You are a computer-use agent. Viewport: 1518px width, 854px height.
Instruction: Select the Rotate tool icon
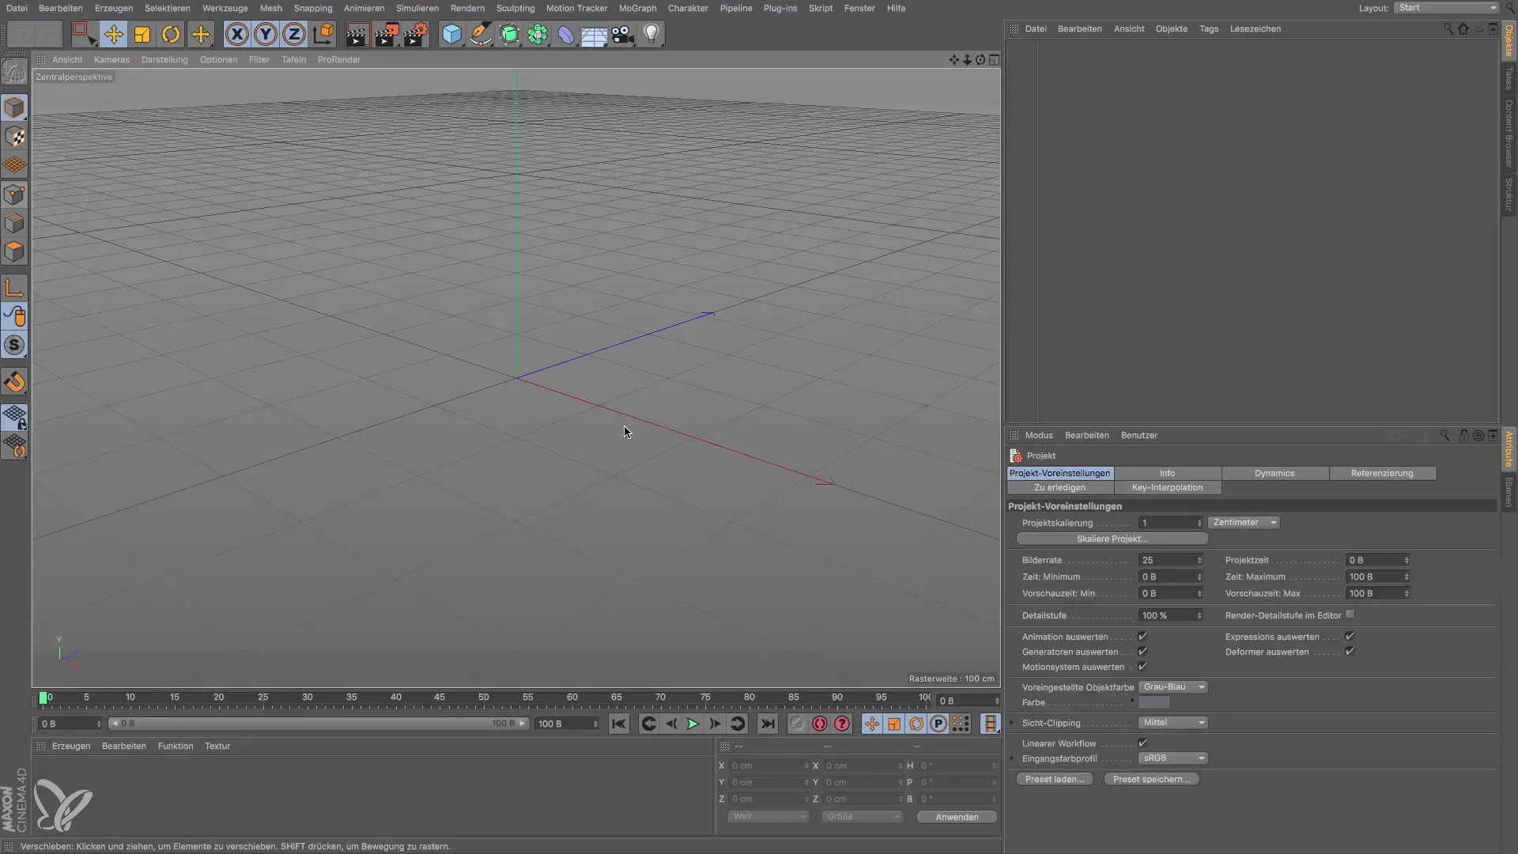[171, 34]
